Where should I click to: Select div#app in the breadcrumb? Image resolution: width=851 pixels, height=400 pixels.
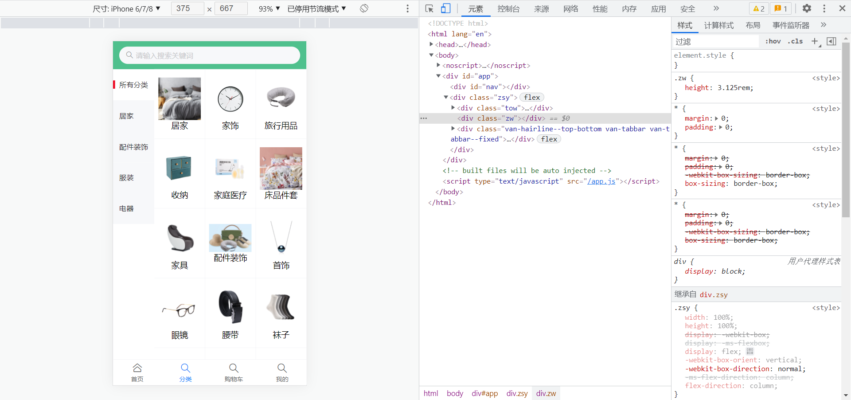click(x=485, y=393)
